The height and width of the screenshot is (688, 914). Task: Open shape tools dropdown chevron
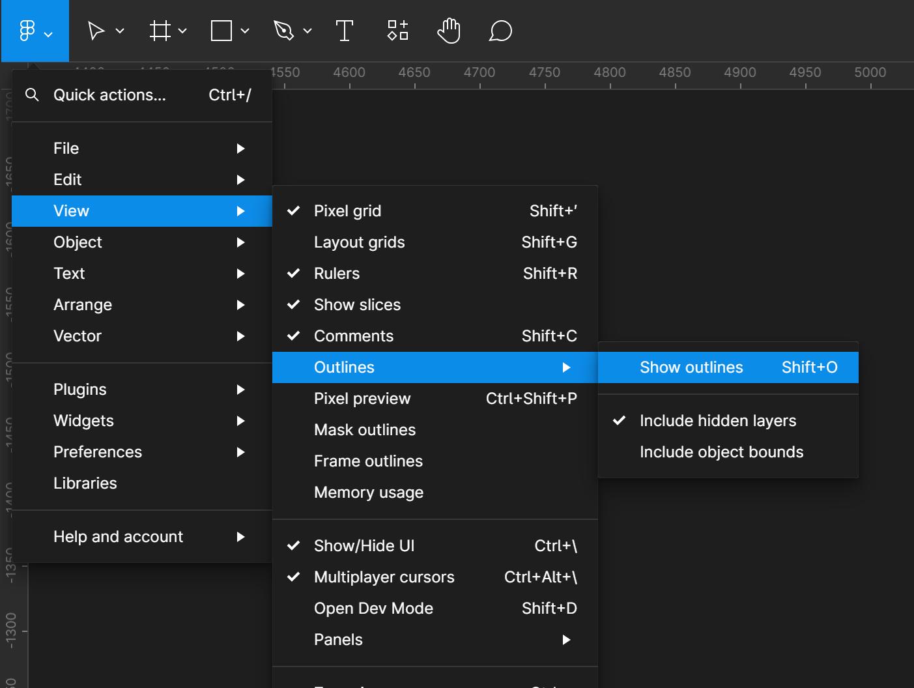245,31
